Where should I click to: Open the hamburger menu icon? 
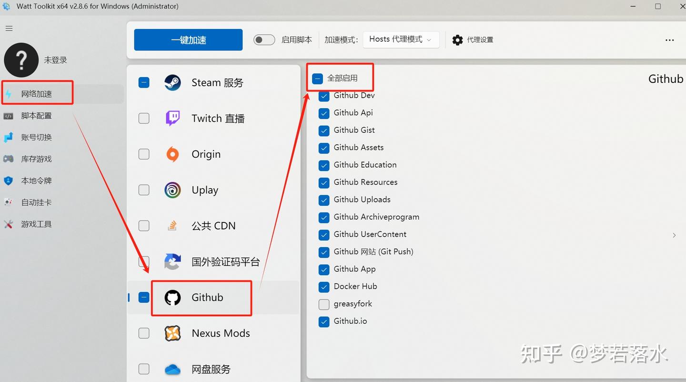coord(9,29)
